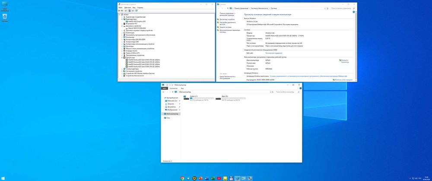Open the Действие menu in Device Manager

127,7
